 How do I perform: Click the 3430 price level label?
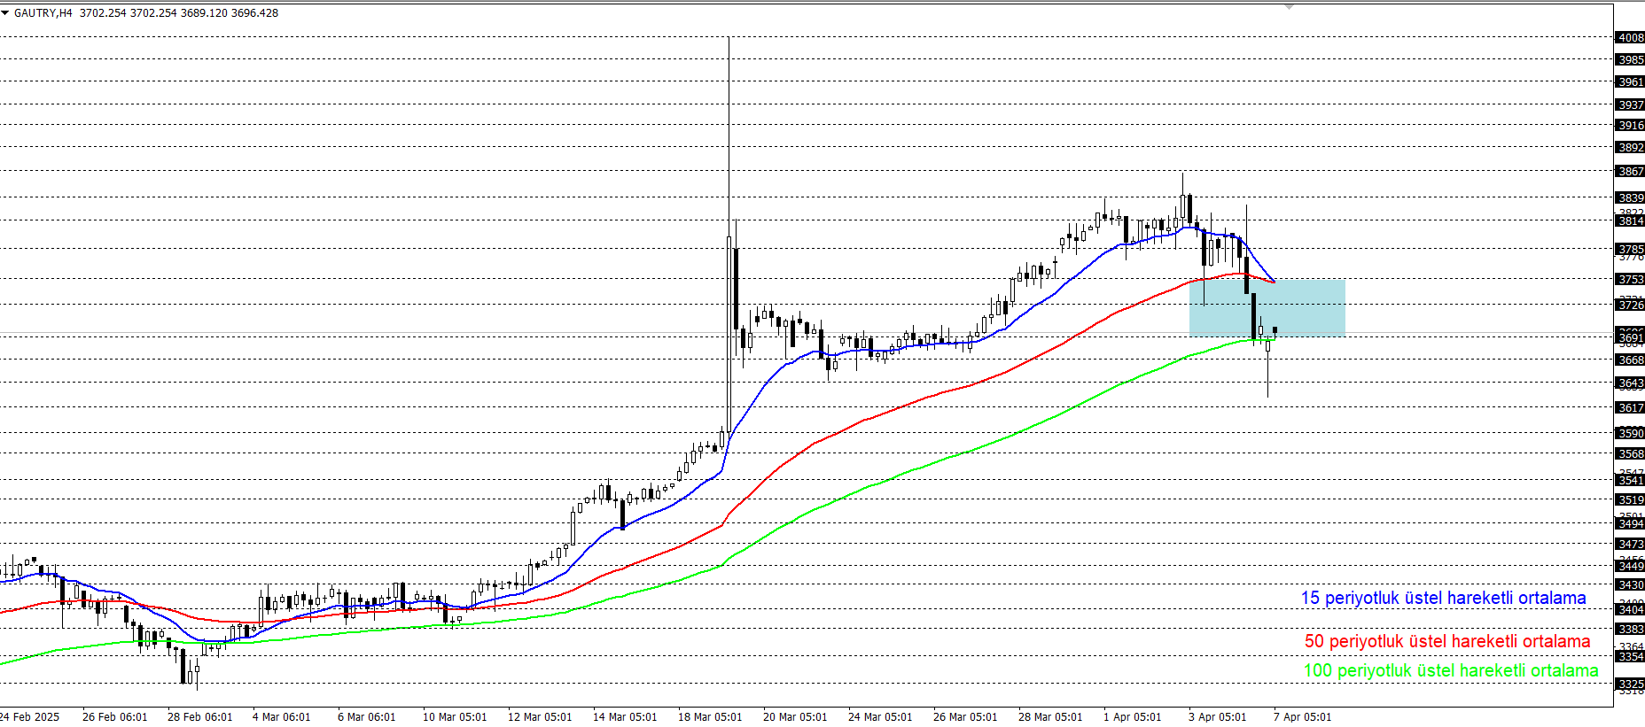coord(1630,584)
